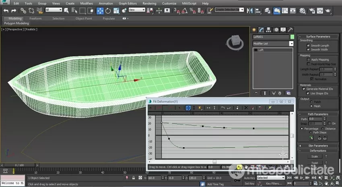Image resolution: width=342 pixels, height=187 pixels.
Task: Open the Rendering menu
Action: click(x=149, y=3)
